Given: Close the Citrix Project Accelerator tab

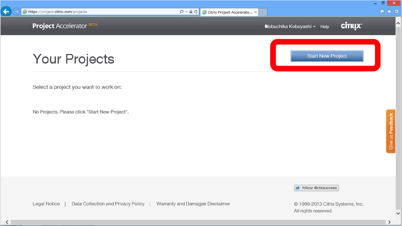Looking at the screenshot, I should coord(256,12).
